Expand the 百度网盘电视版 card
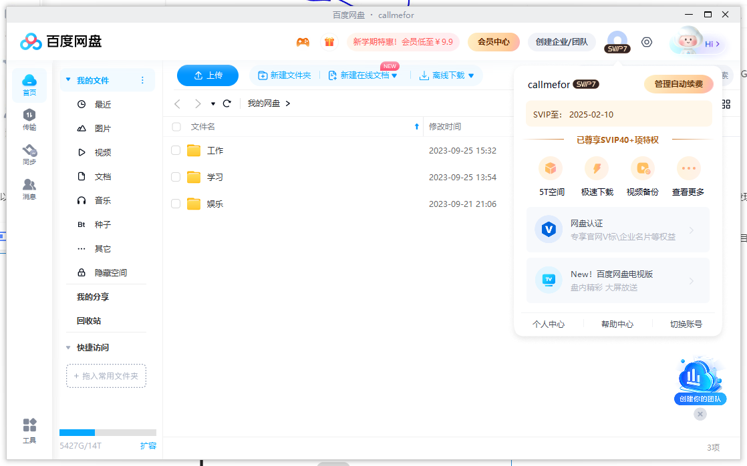 coord(618,280)
